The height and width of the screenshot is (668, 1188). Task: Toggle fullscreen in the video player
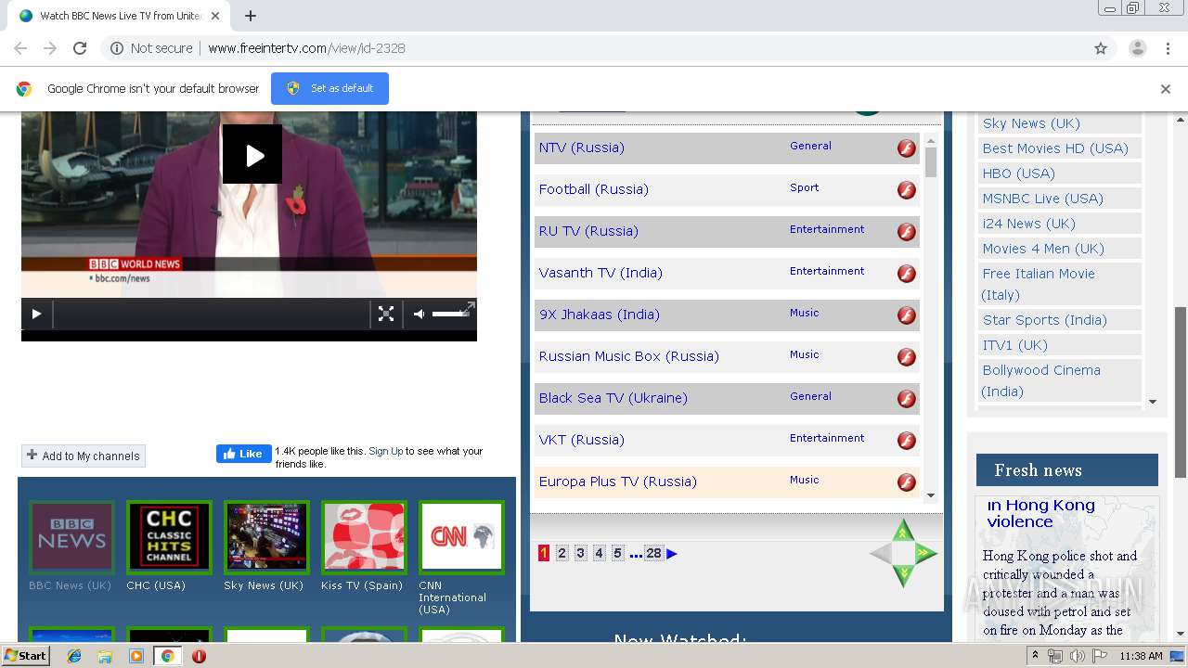click(x=386, y=314)
